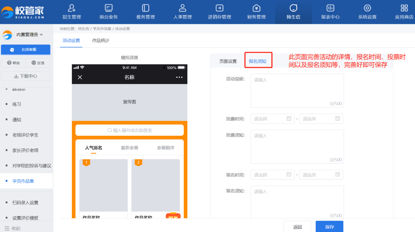Open 财务管理 module icon
The width and height of the screenshot is (415, 232).
(256, 8)
